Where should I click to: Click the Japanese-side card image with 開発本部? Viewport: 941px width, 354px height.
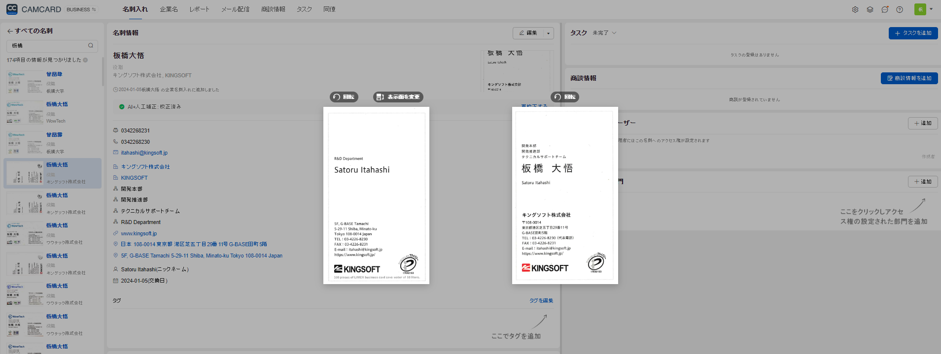click(x=565, y=195)
